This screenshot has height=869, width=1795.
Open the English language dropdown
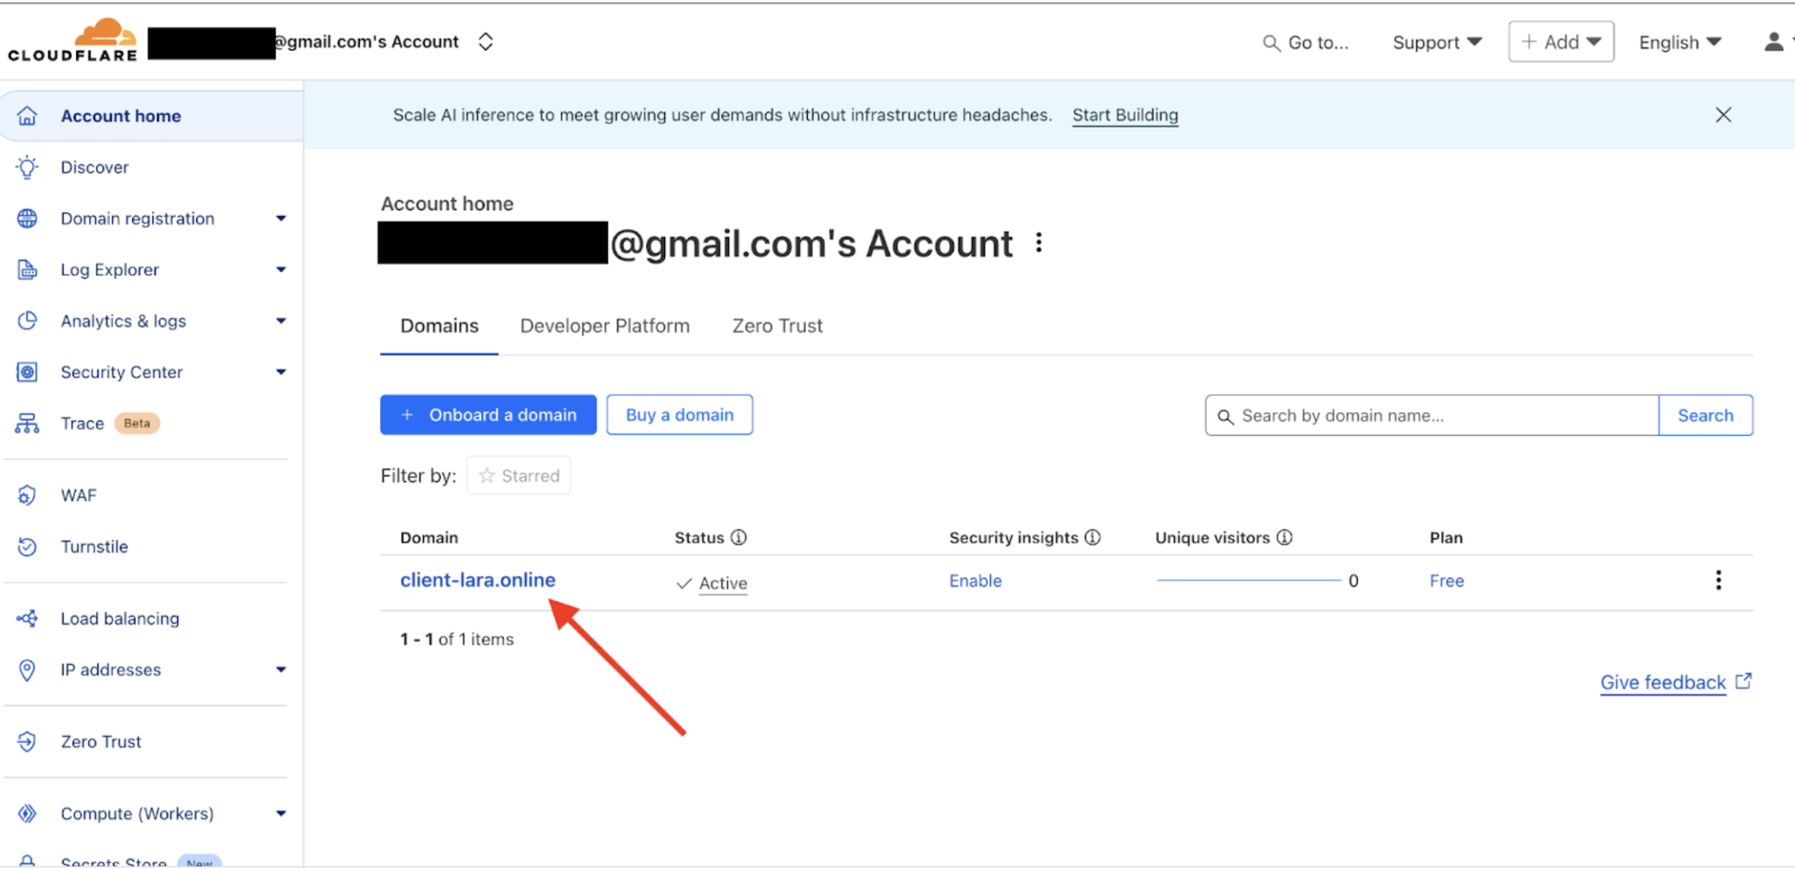1680,42
